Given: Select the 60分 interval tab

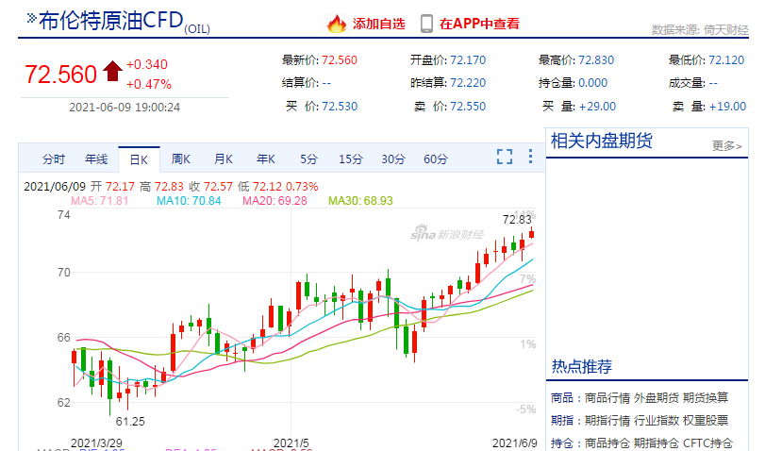Looking at the screenshot, I should [x=436, y=159].
